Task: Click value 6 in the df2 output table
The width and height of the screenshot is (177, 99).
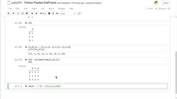Action: tap(38, 79)
